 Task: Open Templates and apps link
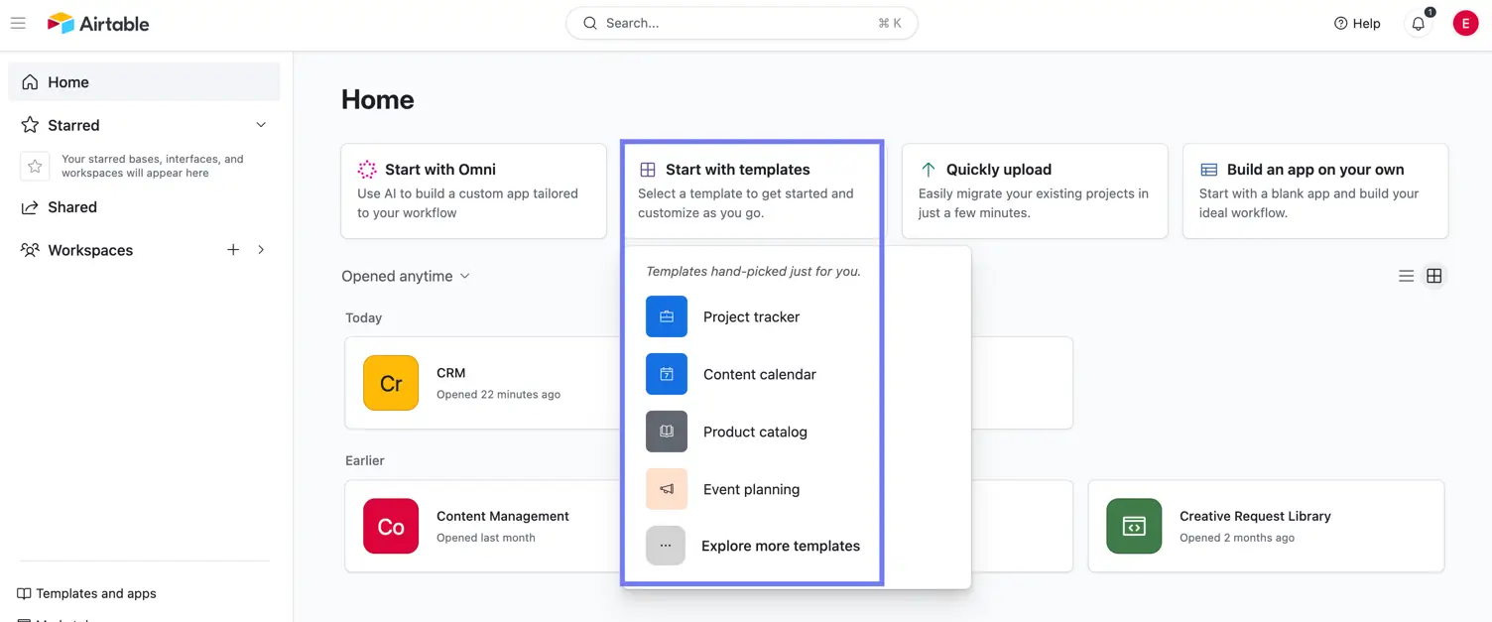tap(87, 593)
